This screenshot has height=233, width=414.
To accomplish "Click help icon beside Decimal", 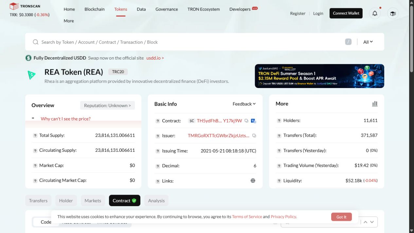I will (x=158, y=166).
